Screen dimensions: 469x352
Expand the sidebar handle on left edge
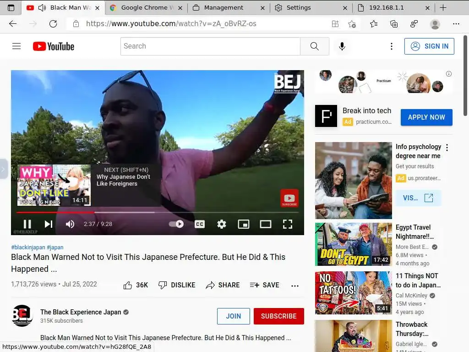pos(3,169)
